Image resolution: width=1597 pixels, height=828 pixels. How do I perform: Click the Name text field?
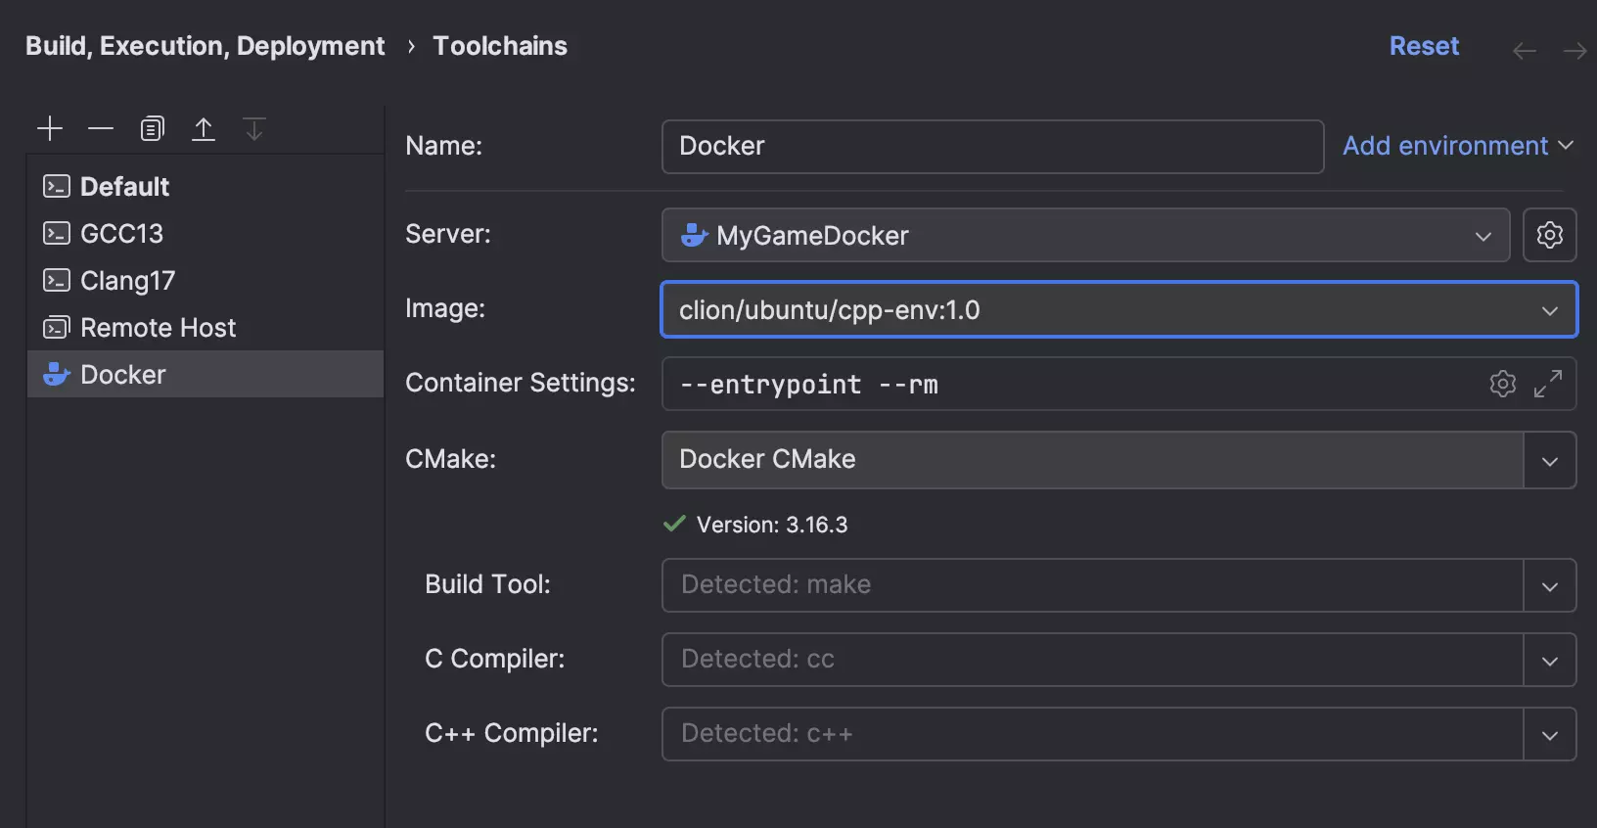coord(992,147)
